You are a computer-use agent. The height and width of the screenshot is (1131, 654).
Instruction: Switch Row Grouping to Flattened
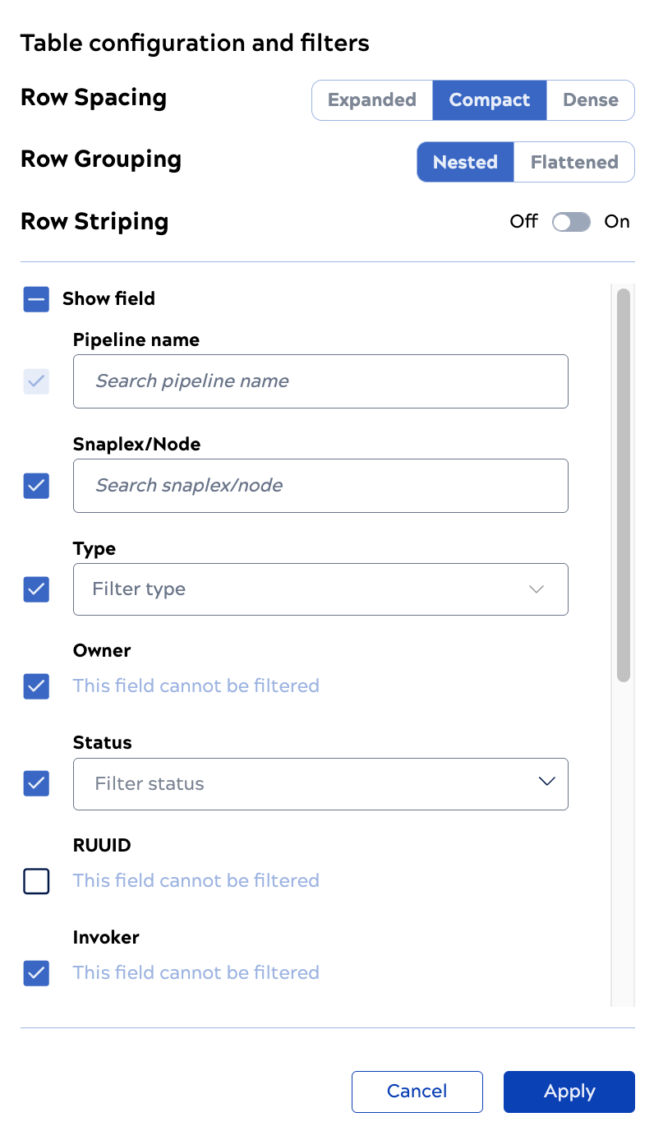[573, 162]
